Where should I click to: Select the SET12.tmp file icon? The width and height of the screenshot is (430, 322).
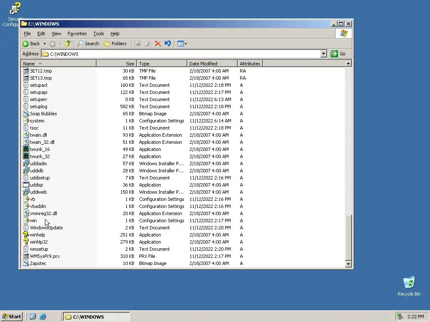(26, 70)
